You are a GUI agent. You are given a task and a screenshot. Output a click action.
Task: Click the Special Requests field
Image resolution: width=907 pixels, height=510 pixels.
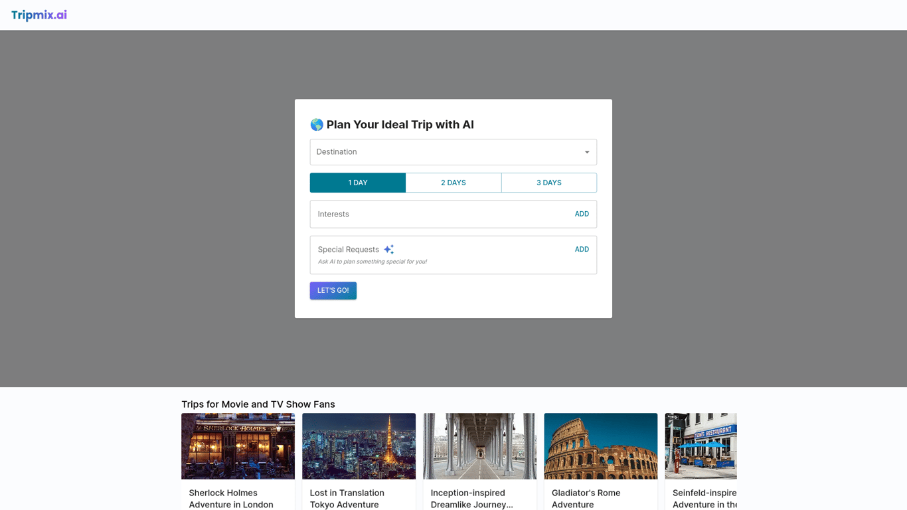(453, 255)
